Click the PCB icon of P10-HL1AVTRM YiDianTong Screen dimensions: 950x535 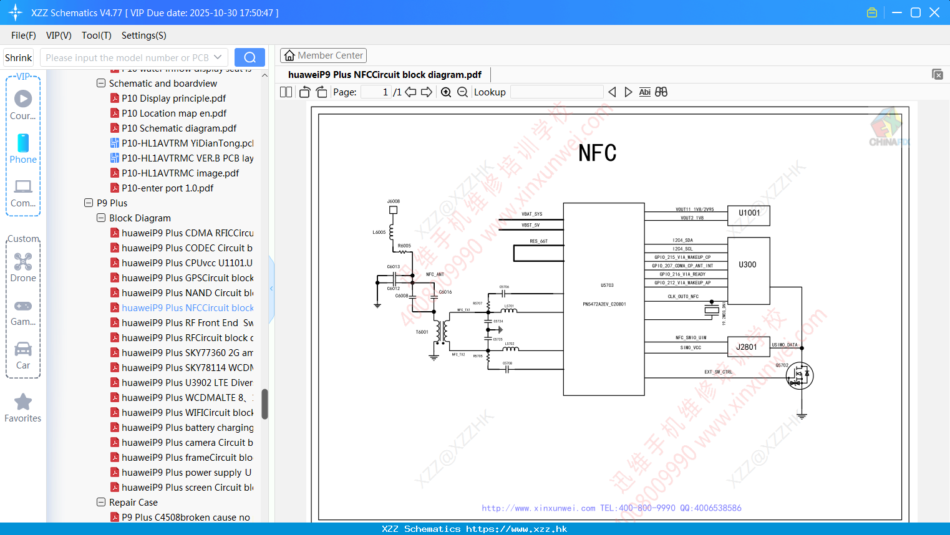(x=115, y=143)
